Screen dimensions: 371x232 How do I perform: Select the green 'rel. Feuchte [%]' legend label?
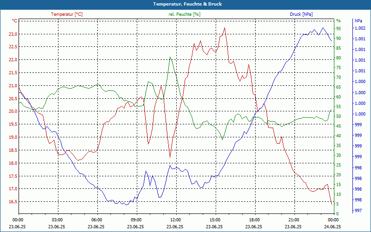click(184, 14)
